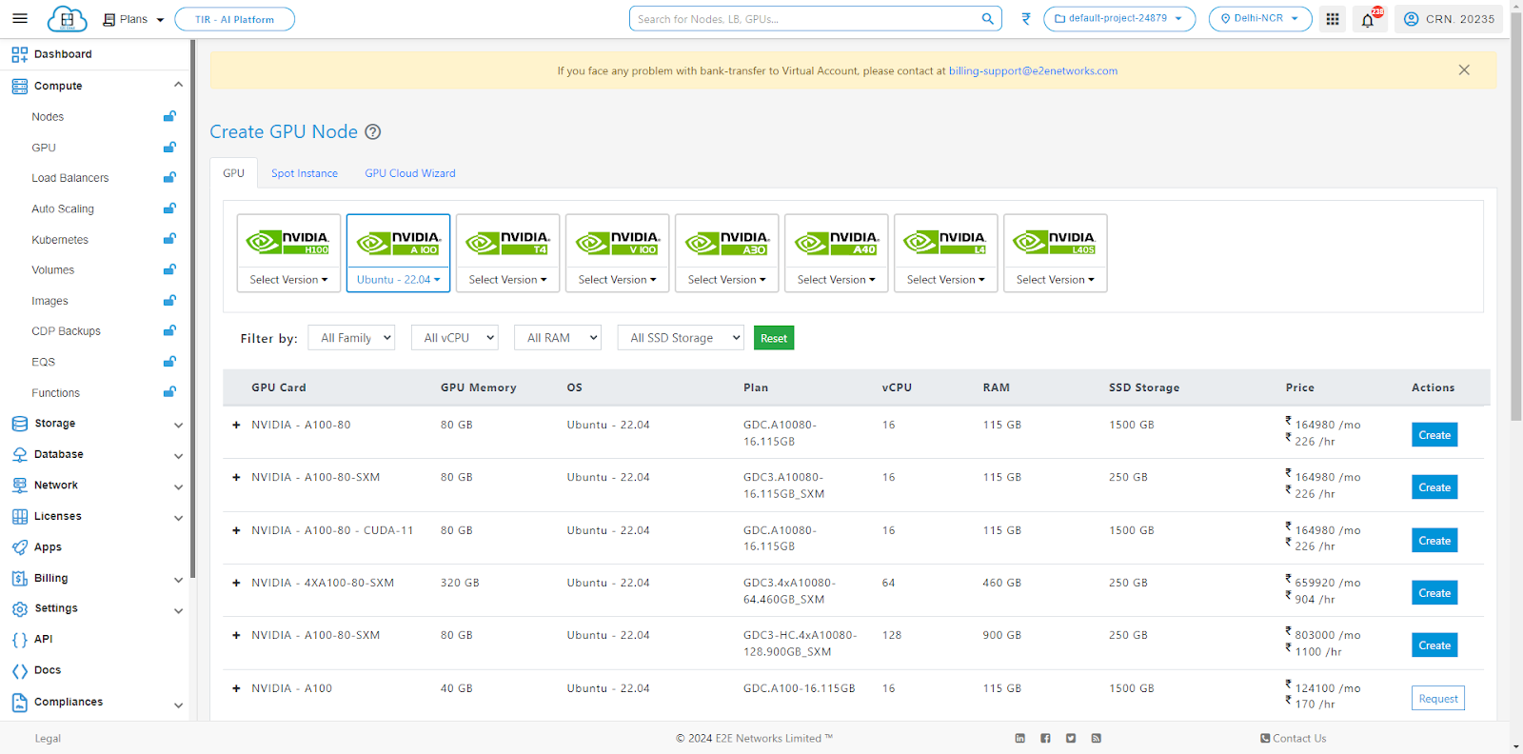Click the Reset filters button
1523x754 pixels.
click(774, 338)
